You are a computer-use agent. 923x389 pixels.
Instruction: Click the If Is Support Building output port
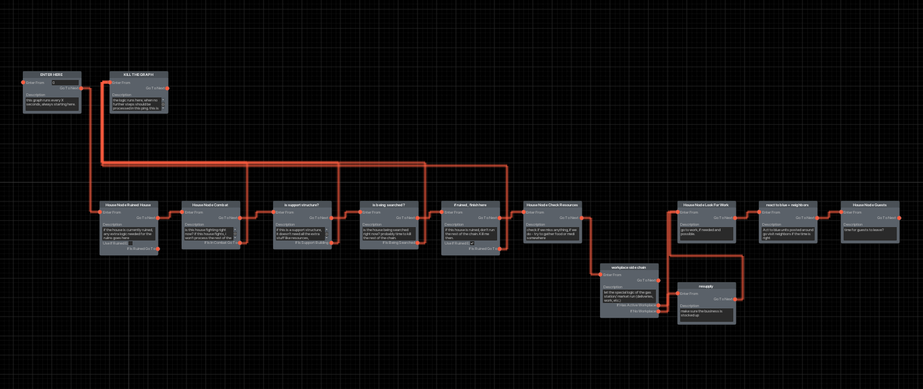[x=331, y=243]
